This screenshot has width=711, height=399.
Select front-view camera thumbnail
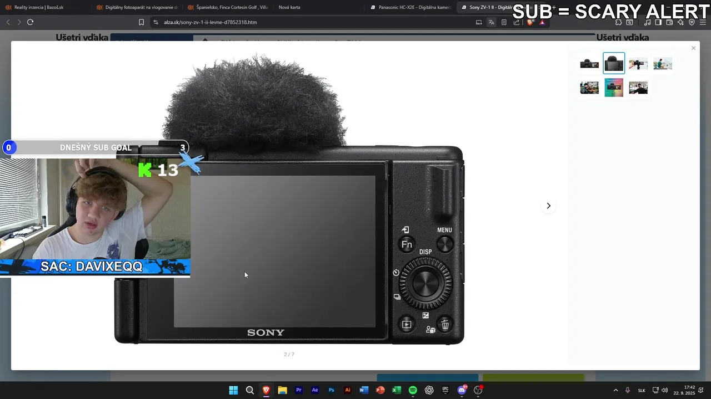(589, 64)
